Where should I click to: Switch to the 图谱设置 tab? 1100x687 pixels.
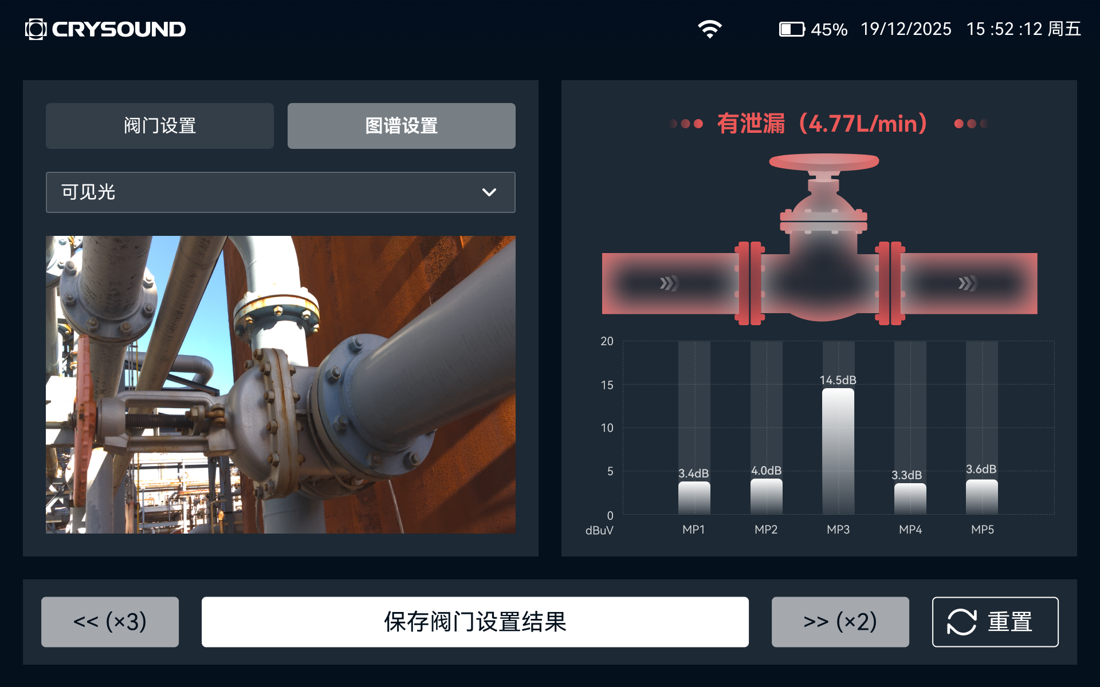401,125
